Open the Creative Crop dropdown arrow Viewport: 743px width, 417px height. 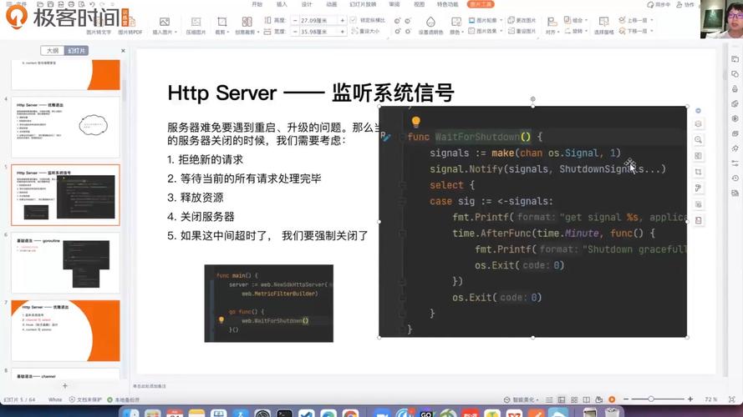258,33
